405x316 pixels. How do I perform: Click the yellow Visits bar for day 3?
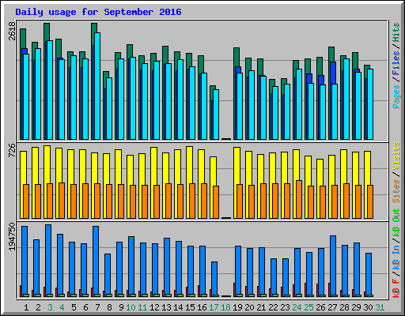(46, 182)
